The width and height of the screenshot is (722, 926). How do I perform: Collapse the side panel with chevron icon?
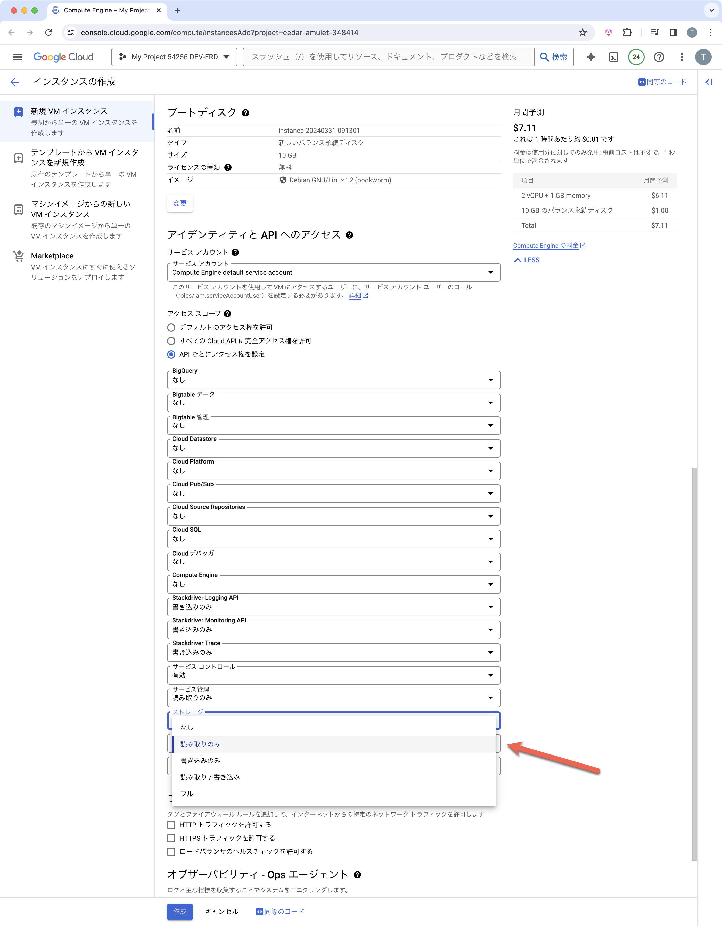tap(708, 82)
